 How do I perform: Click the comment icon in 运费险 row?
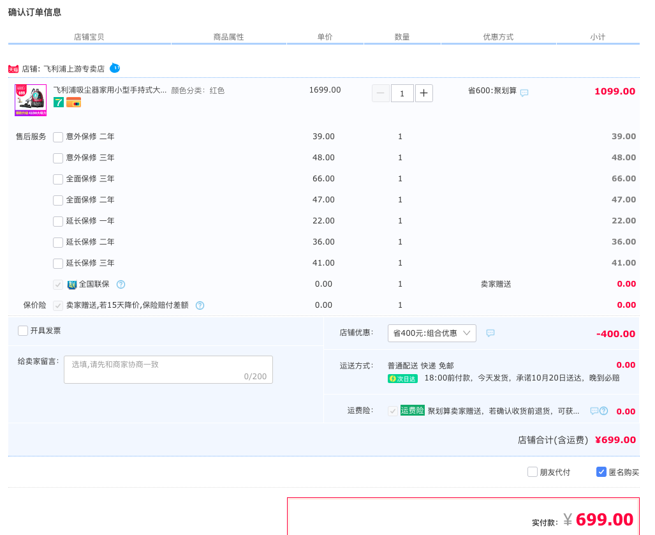point(594,411)
